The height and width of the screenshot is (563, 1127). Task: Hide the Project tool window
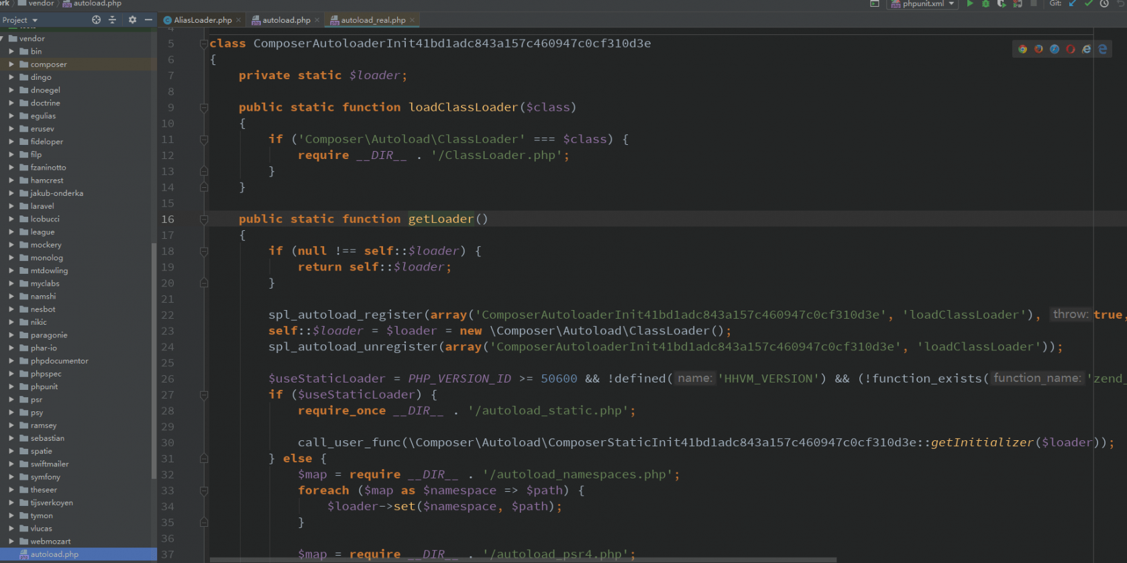coord(148,20)
